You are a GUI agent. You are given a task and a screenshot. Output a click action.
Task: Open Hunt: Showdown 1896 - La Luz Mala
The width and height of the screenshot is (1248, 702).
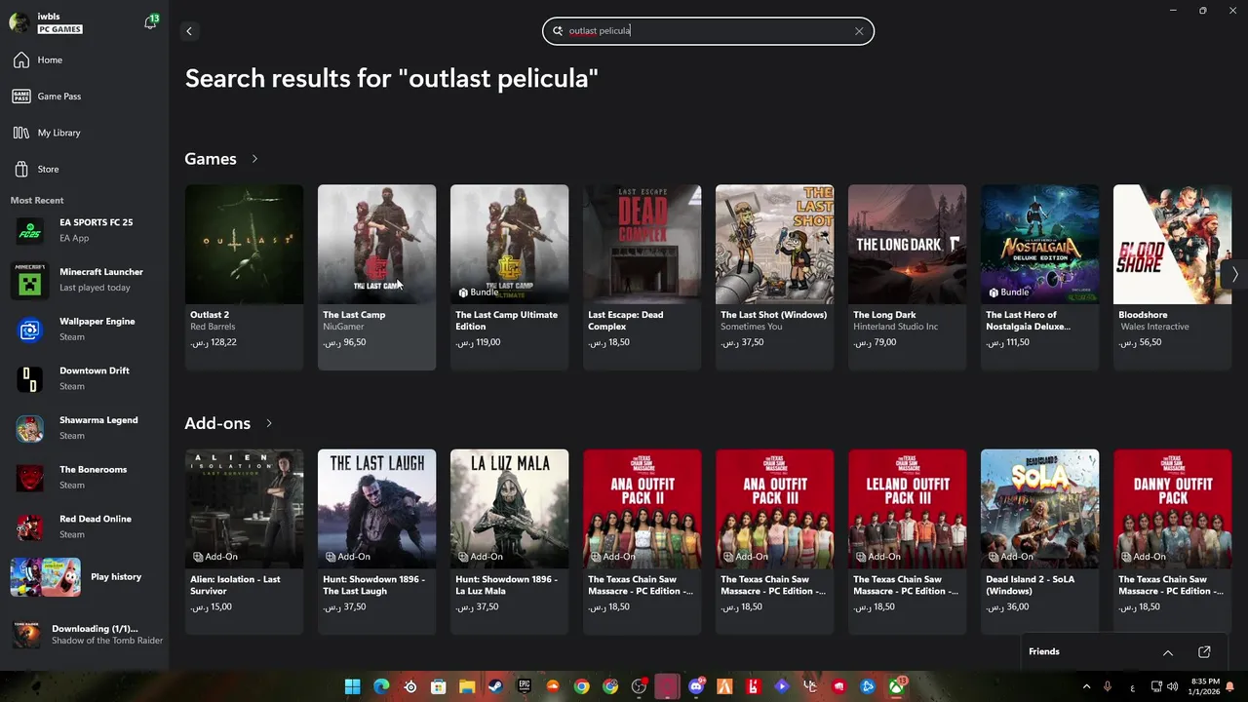pos(509,542)
